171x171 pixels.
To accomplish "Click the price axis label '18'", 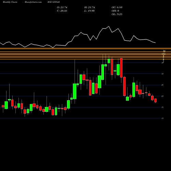I will 162,107.
